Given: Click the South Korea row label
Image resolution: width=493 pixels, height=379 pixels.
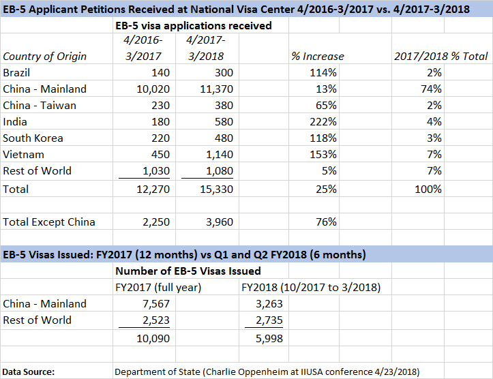Looking at the screenshot, I should coord(33,138).
